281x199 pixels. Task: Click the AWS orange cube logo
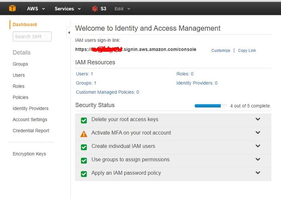pos(12,8)
